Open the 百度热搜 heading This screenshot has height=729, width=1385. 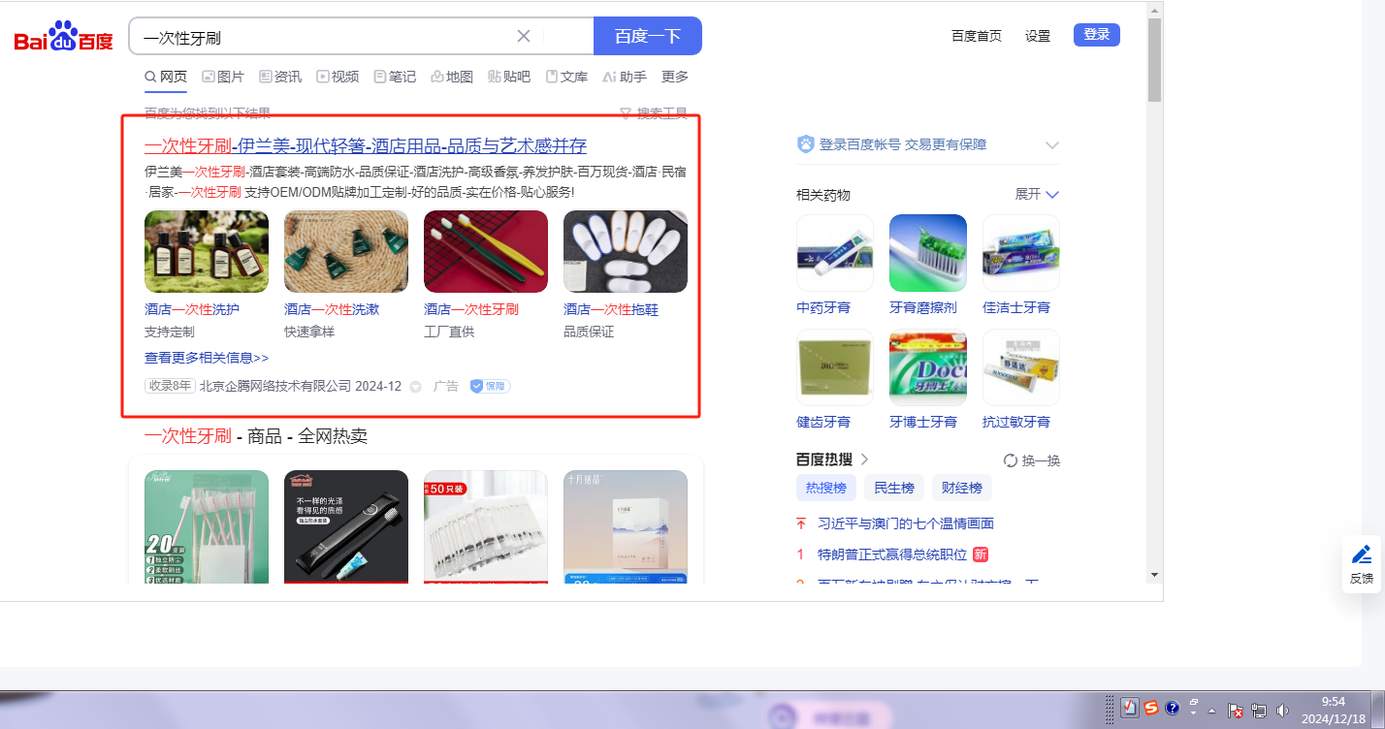833,460
